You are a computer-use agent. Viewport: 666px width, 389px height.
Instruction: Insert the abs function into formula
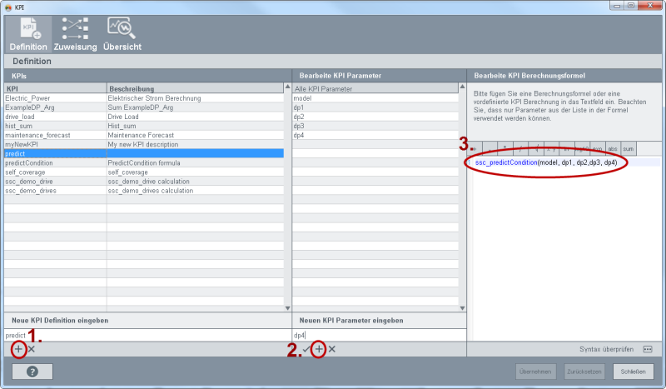[612, 148]
